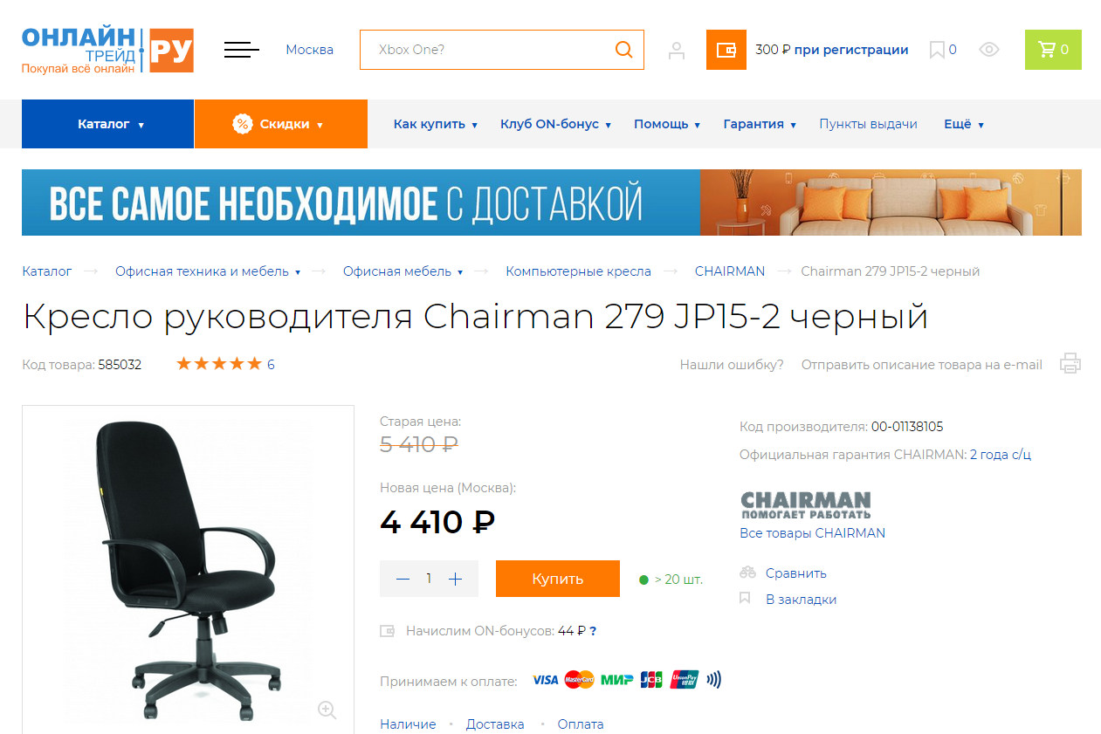Click the orange wallet bonus icon
The height and width of the screenshot is (734, 1101).
[726, 50]
